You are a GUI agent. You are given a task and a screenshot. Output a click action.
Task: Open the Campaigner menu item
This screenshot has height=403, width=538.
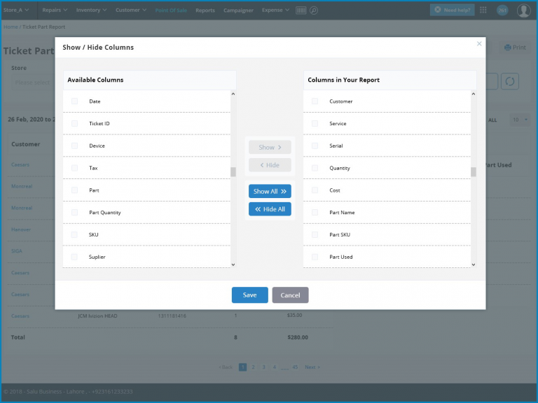point(238,10)
